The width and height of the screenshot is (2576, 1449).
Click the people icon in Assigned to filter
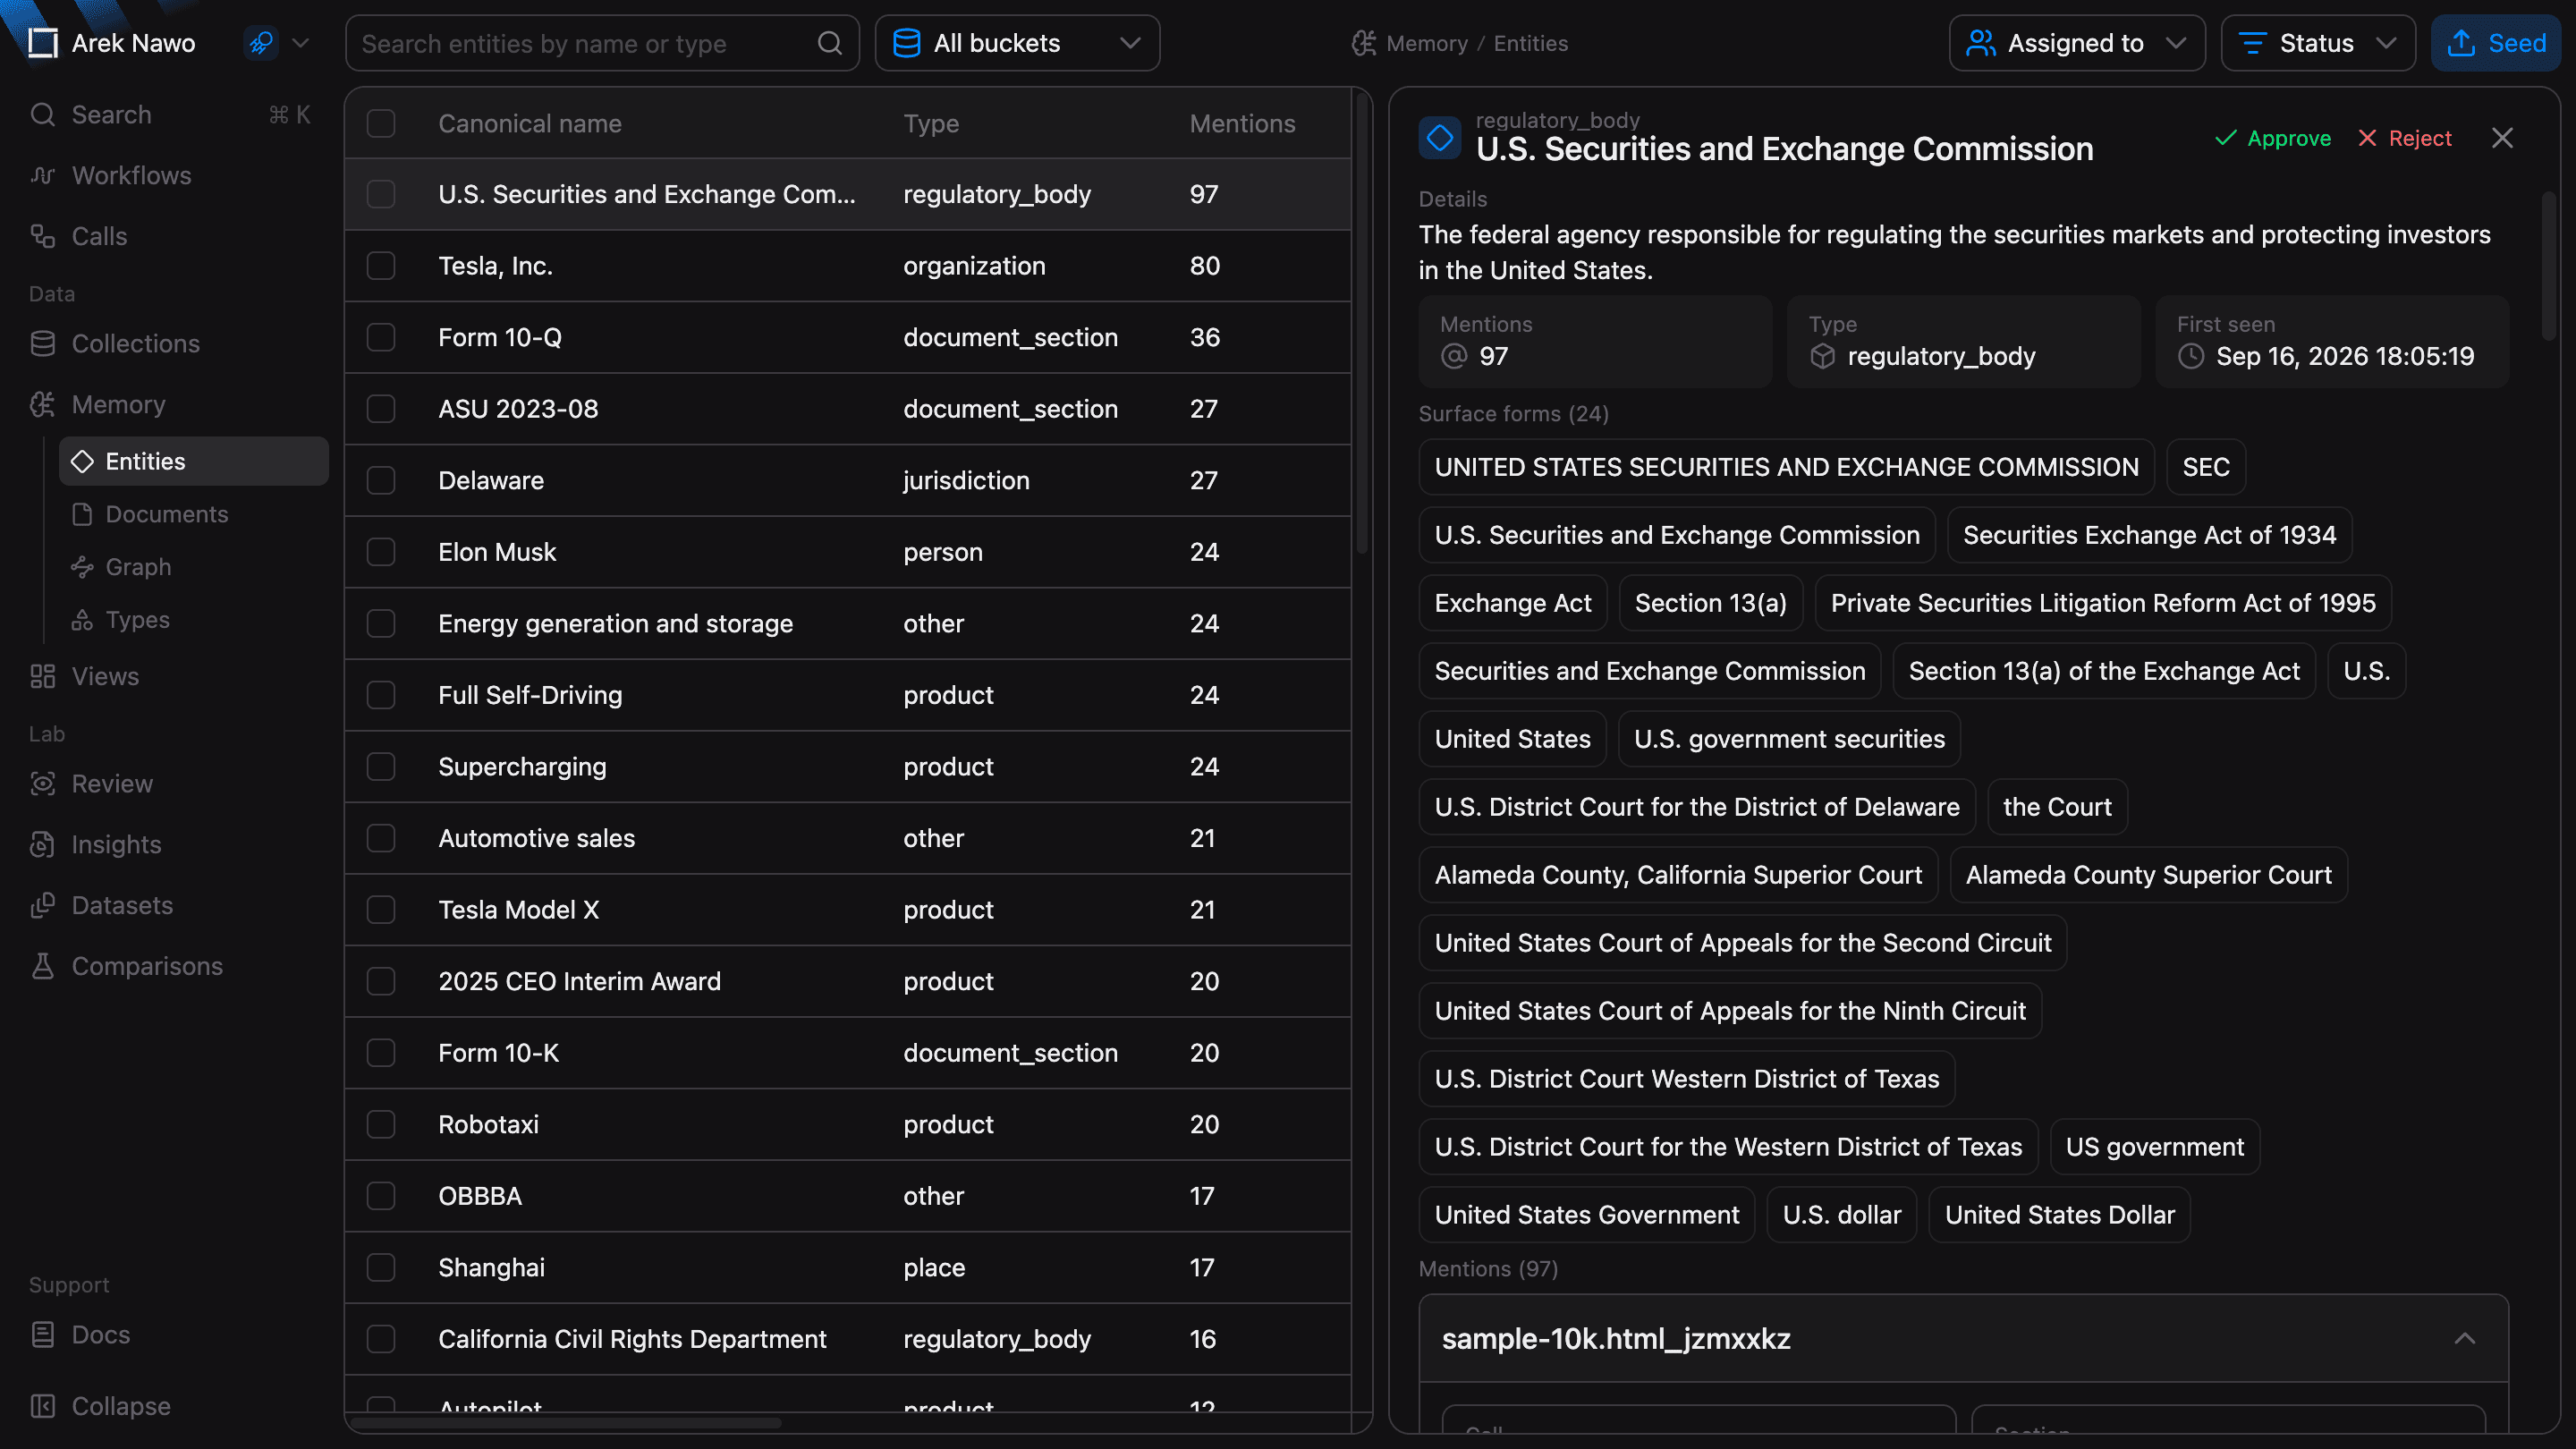1981,43
